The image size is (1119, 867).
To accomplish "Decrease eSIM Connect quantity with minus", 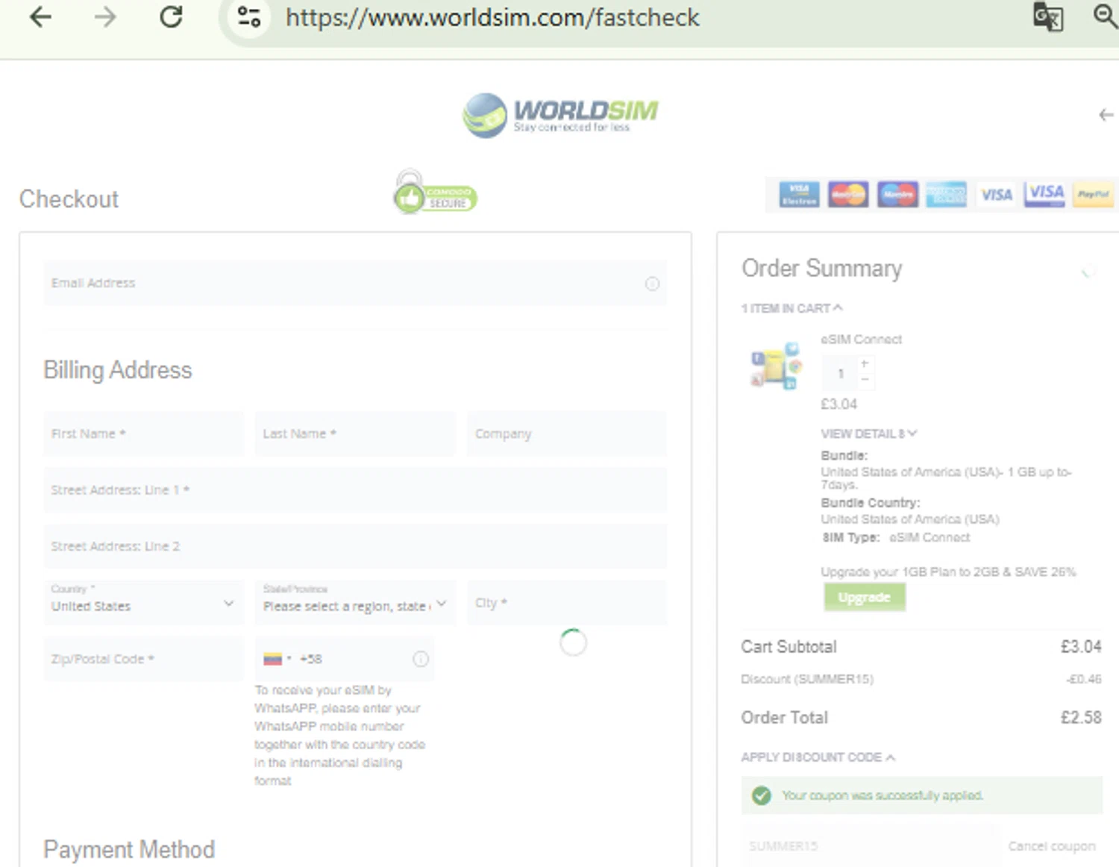I will pyautogui.click(x=865, y=380).
